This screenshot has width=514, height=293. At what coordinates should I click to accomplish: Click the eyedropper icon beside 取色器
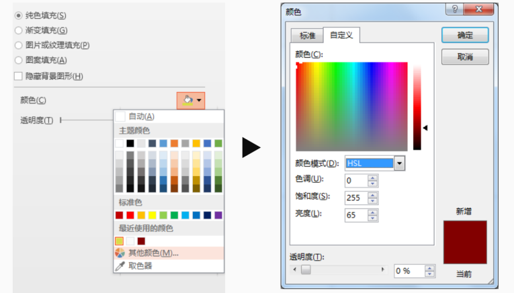point(120,266)
